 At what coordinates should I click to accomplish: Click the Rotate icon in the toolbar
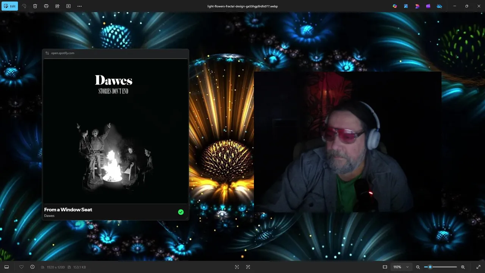(x=24, y=6)
